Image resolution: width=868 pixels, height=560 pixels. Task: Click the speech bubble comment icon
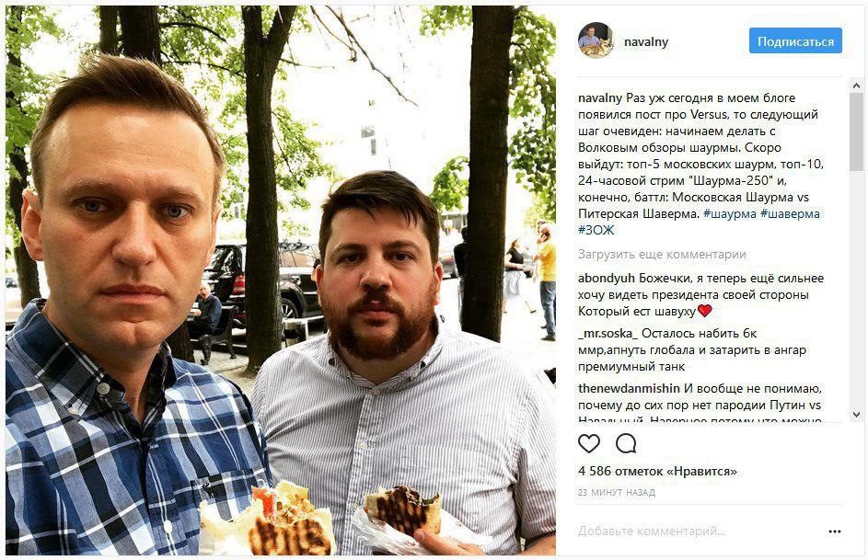[x=626, y=443]
